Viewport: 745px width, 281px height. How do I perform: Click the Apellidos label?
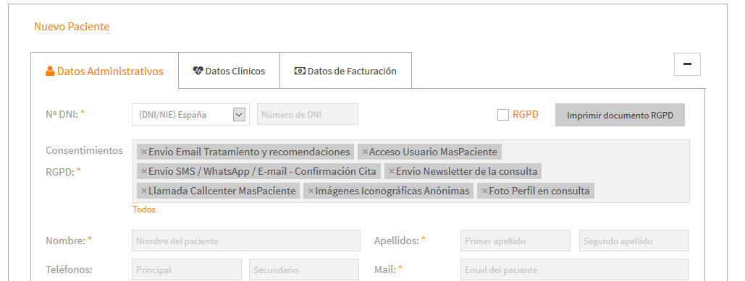click(400, 241)
